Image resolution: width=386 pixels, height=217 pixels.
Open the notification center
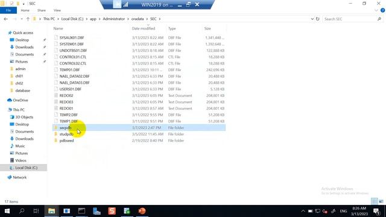(376, 211)
